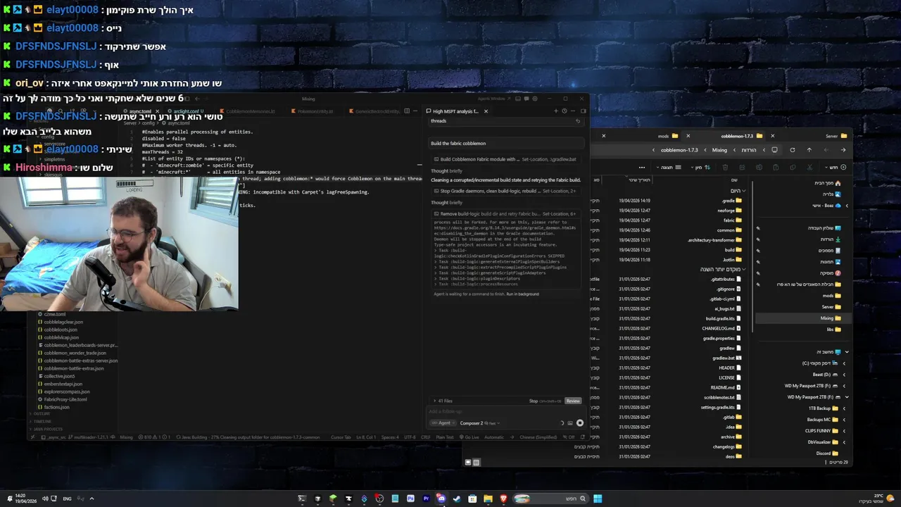This screenshot has width=901, height=507.
Task: Select the LICENSE file in Explorer
Action: pyautogui.click(x=731, y=377)
